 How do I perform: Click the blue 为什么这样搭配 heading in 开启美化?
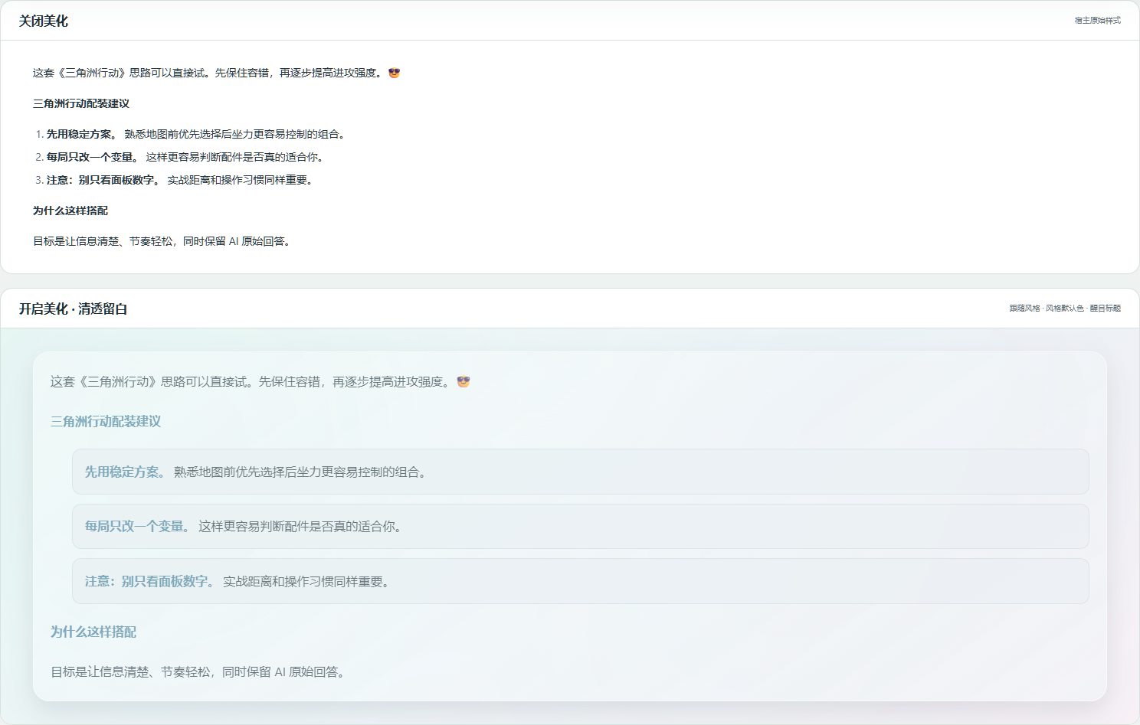[93, 632]
